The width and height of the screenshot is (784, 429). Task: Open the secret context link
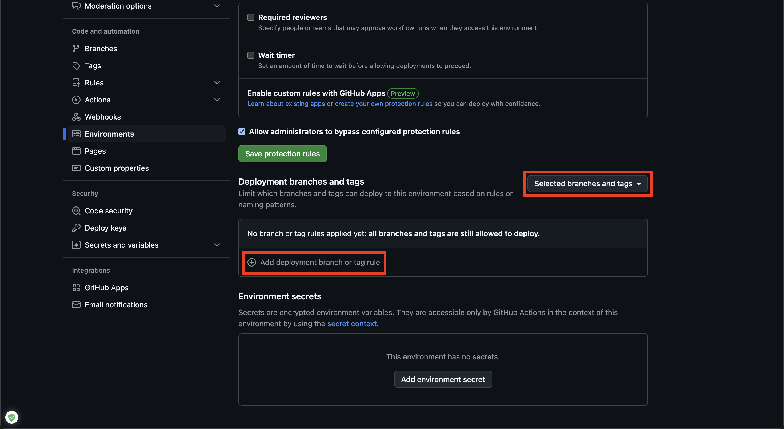[352, 323]
